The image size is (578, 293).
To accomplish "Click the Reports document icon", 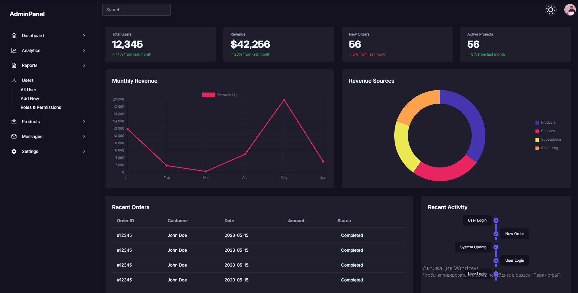I will 14,65.
